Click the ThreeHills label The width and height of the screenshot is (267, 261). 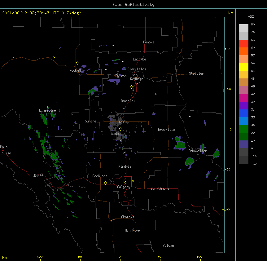tap(165, 130)
